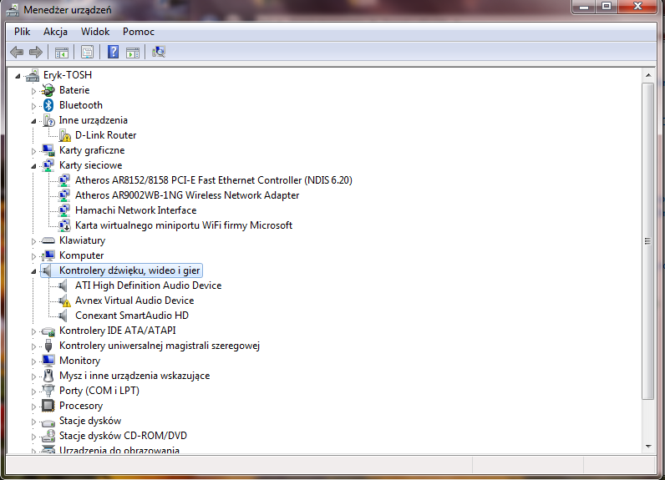Screen dimensions: 665x480
Task: Click the Forward arrow toolbar icon
Action: pyautogui.click(x=36, y=52)
